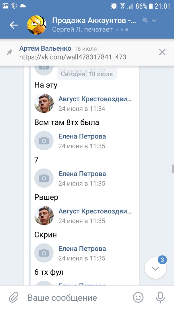The image size is (174, 309).
Task: Tap Елена Петрова name above message 7
Action: coord(82,136)
